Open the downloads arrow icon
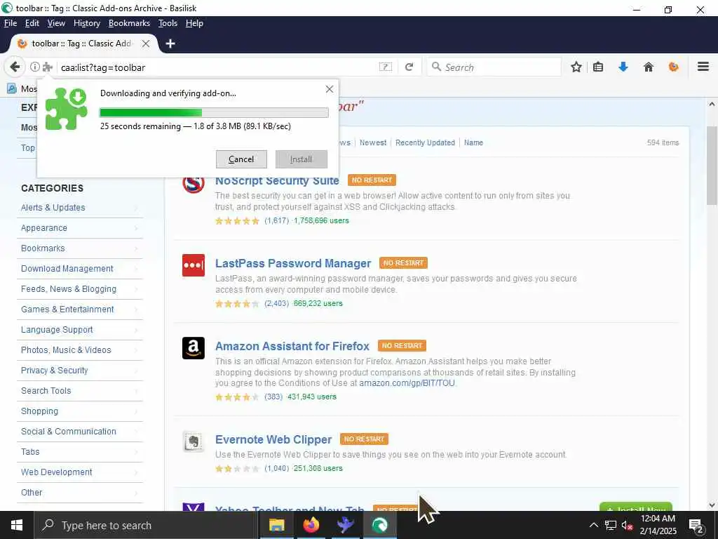The width and height of the screenshot is (718, 539). [623, 67]
